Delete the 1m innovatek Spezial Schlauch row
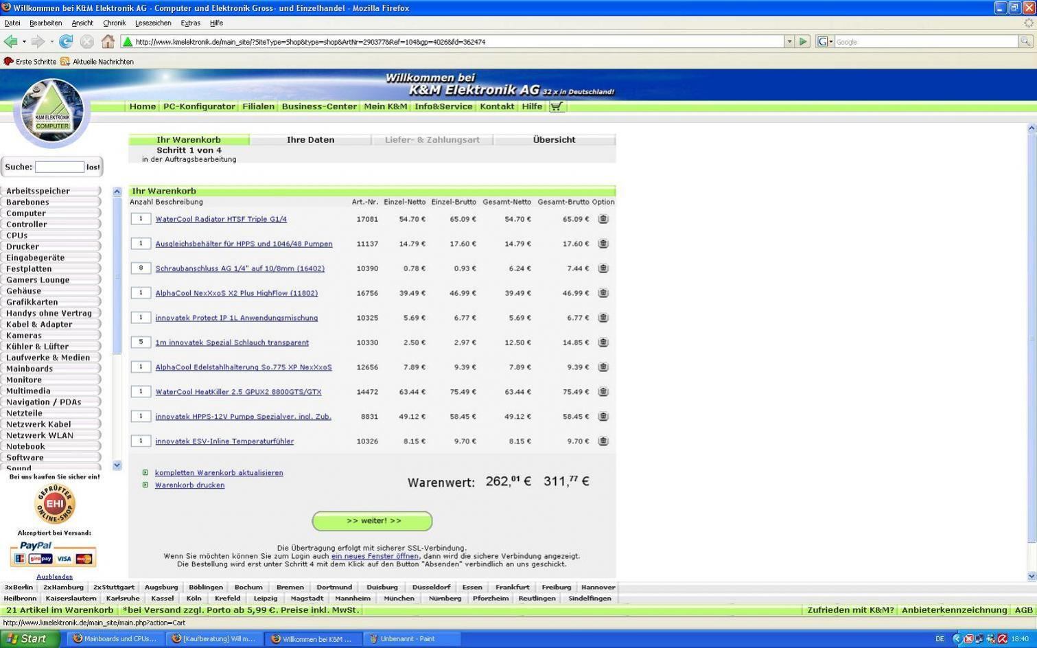This screenshot has width=1037, height=648. pos(603,343)
